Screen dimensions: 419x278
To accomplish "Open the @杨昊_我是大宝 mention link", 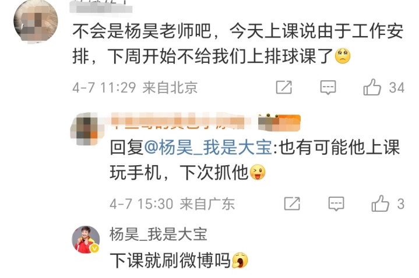I will 208,147.
